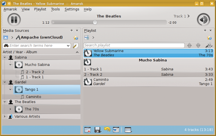The width and height of the screenshot is (216, 136).
Task: Click the undo arrow in playlist toolbar
Action: [107, 130]
